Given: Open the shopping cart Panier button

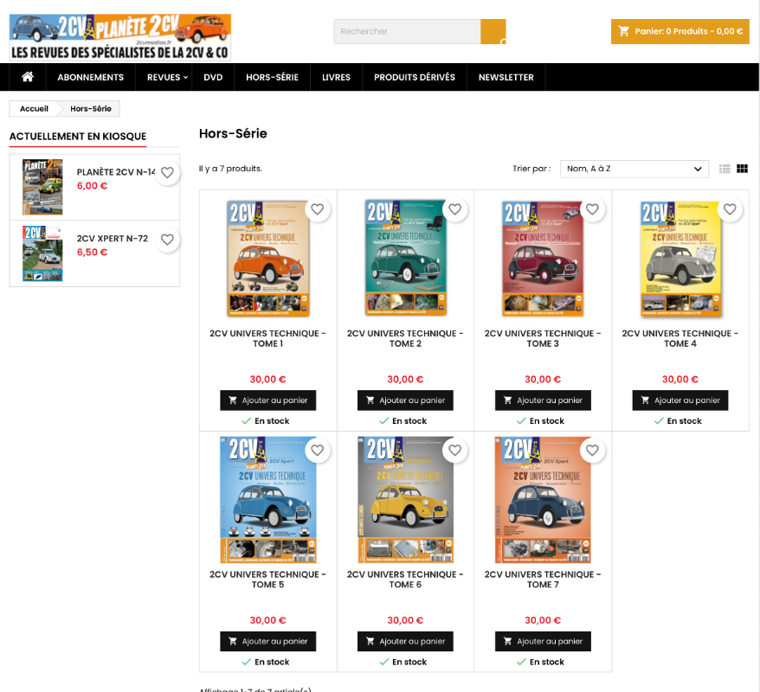Looking at the screenshot, I should tap(679, 31).
